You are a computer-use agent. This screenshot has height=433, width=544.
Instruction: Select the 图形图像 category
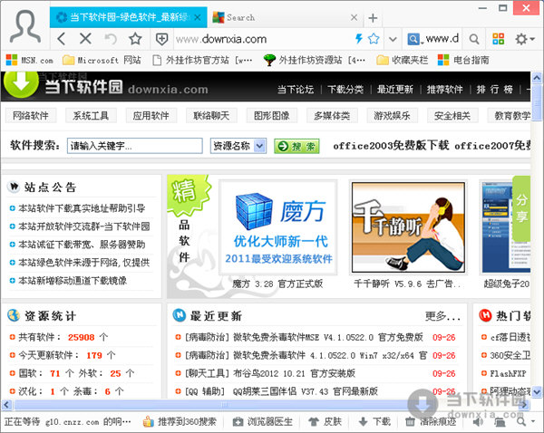pos(272,116)
